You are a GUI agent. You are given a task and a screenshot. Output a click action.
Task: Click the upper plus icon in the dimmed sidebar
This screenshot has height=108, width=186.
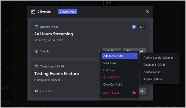tap(7, 30)
